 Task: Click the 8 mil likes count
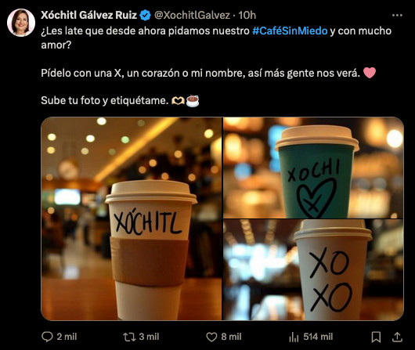click(231, 337)
